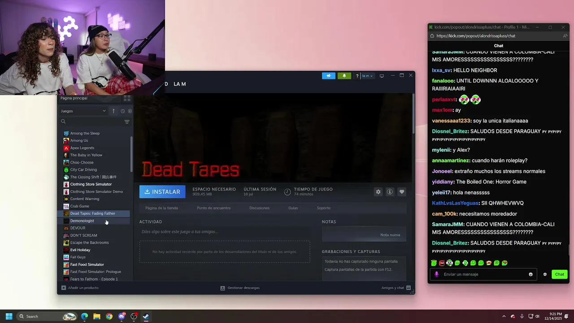Image resolution: width=574 pixels, height=323 pixels.
Task: Select 'The Baby in Yellow' game
Action: [x=86, y=155]
